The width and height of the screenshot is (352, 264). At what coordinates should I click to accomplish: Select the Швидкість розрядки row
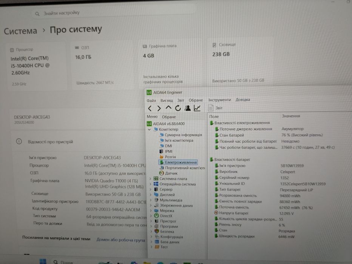click(x=254, y=236)
